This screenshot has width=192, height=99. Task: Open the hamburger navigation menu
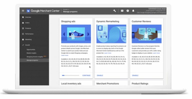pos(23,11)
